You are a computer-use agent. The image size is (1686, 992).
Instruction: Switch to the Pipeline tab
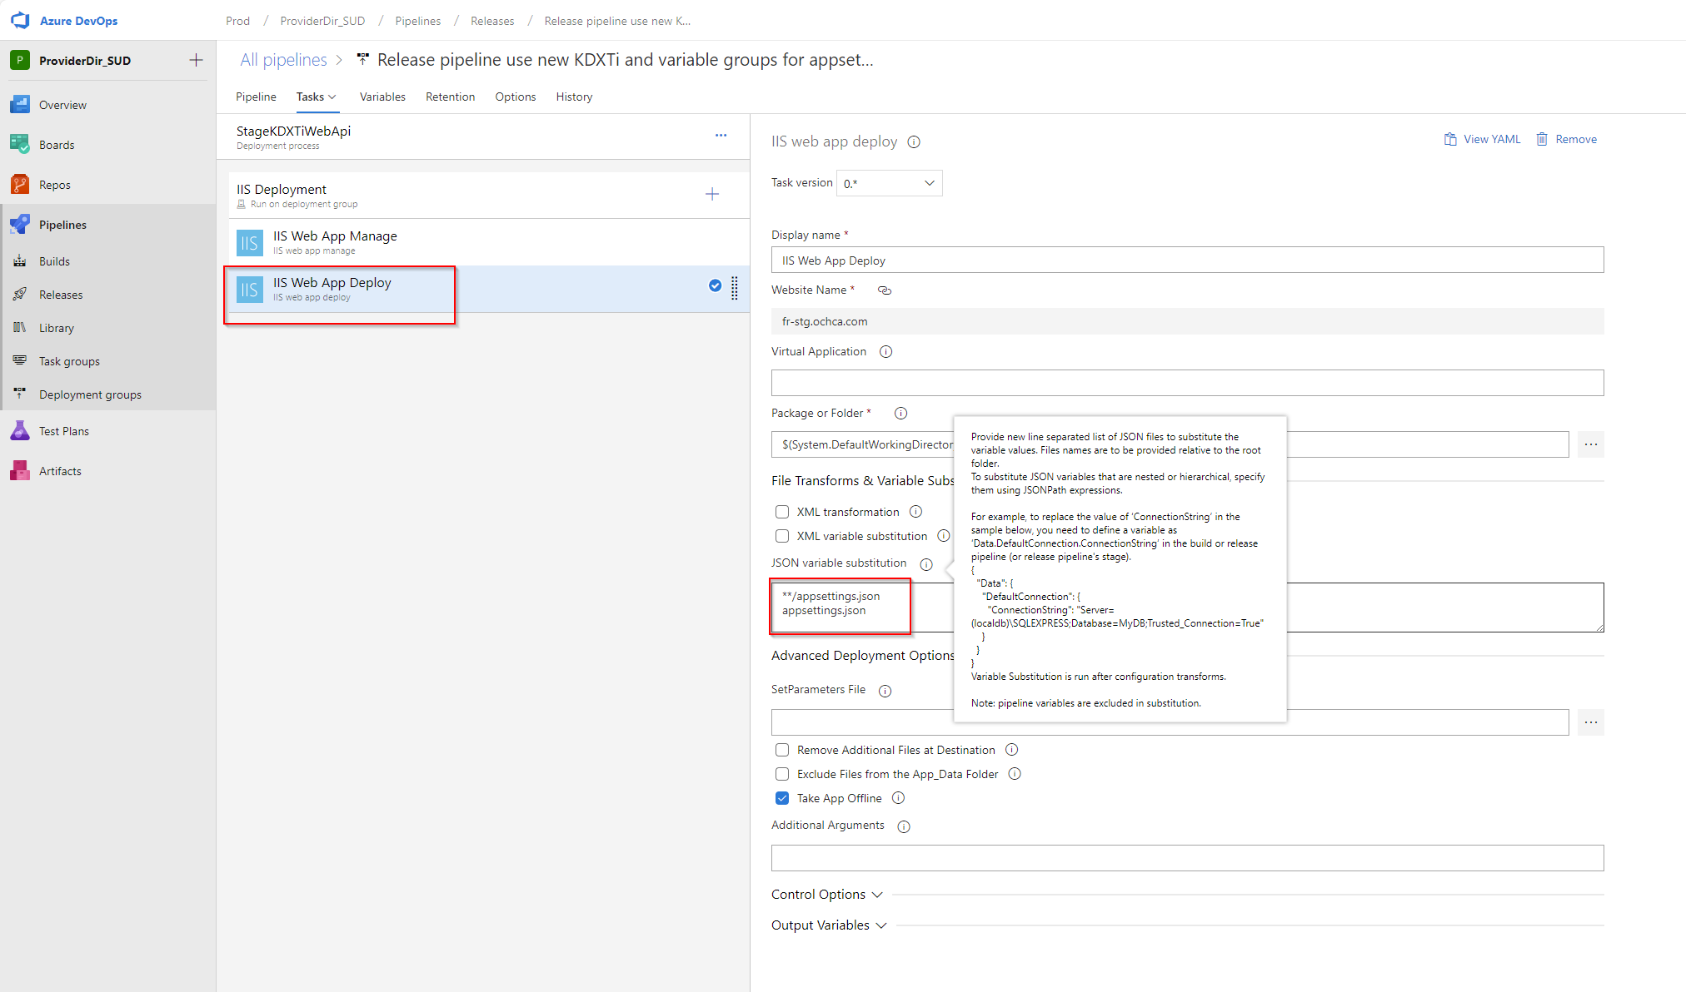point(255,97)
